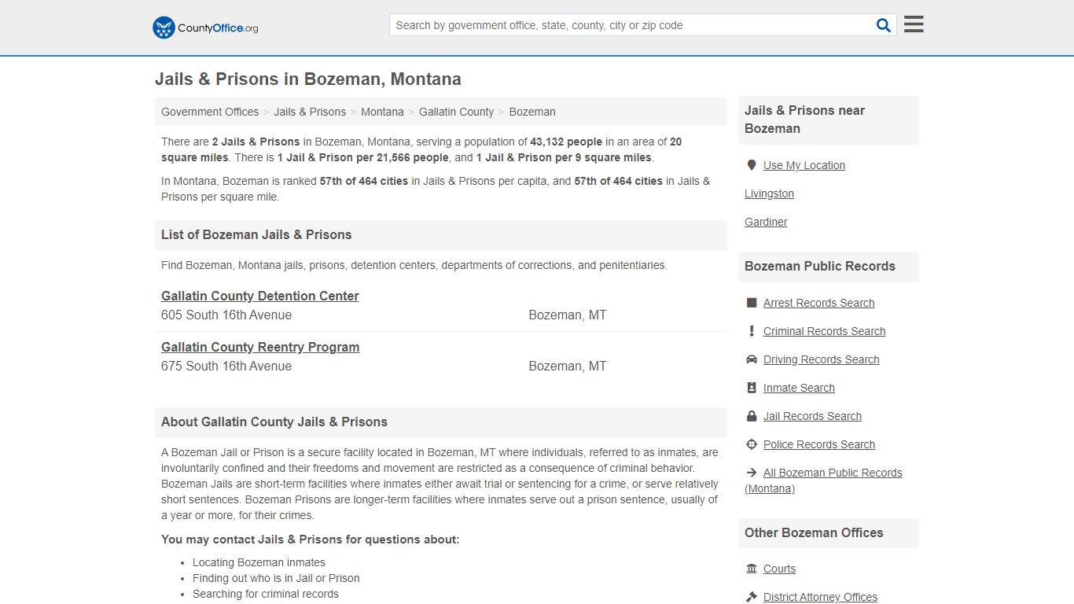1074x604 pixels.
Task: Click the District Attorney gavel icon
Action: click(752, 597)
